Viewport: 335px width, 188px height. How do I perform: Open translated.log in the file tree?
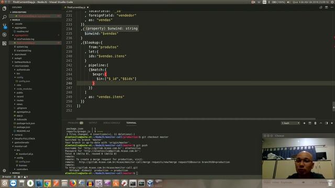coord(24,51)
